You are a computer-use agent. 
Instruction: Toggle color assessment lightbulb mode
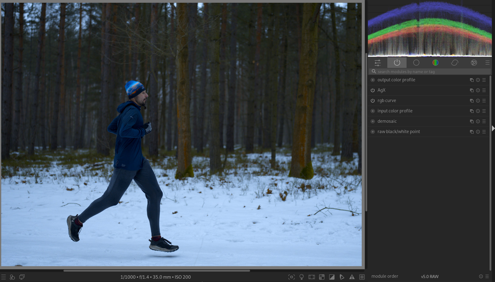[302, 277]
